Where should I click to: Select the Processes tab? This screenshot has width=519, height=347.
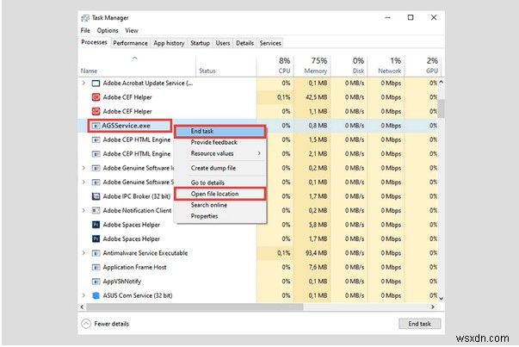[x=94, y=42]
